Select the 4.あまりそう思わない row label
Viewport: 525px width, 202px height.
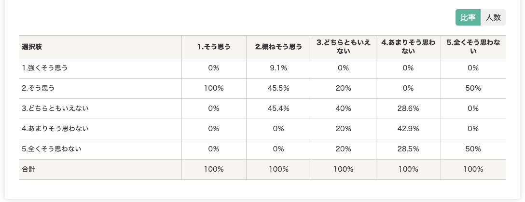(55, 129)
